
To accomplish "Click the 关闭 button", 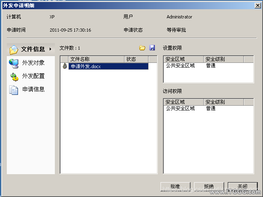I will click(x=243, y=187).
